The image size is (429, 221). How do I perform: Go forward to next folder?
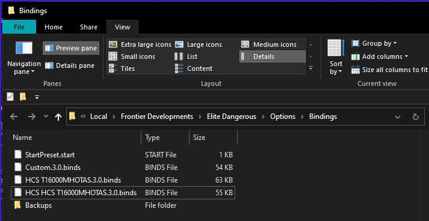[32, 117]
